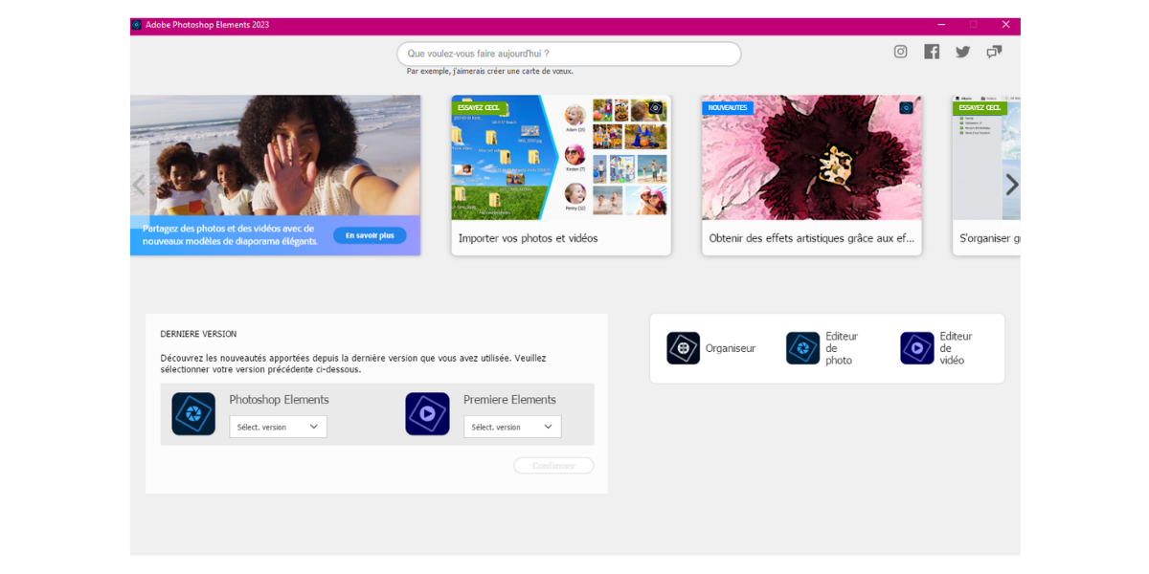Advance the carousel with the right arrow

click(1011, 185)
